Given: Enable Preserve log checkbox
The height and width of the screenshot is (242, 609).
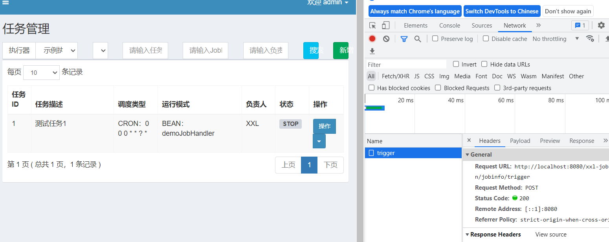Looking at the screenshot, I should click(x=435, y=39).
